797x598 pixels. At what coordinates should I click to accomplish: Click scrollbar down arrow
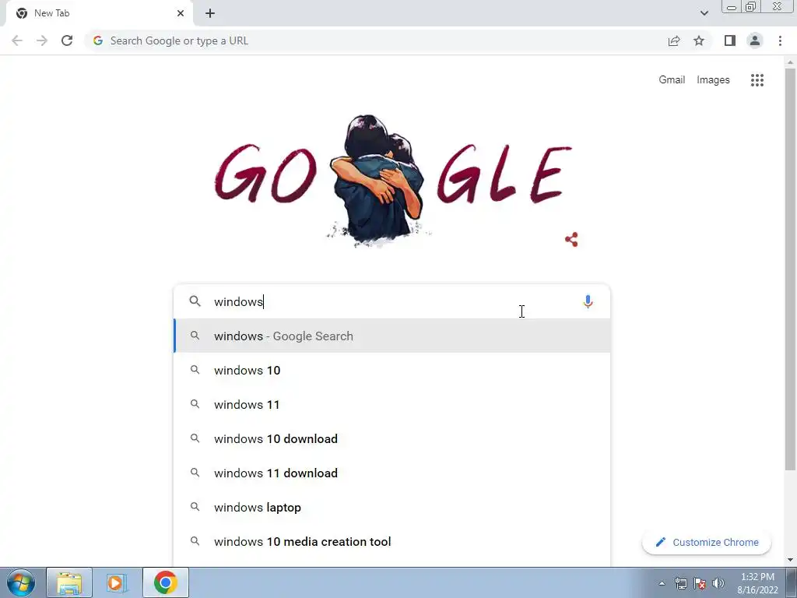point(790,560)
